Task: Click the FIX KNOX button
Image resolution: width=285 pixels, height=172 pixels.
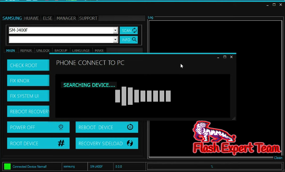Action: coord(28,80)
